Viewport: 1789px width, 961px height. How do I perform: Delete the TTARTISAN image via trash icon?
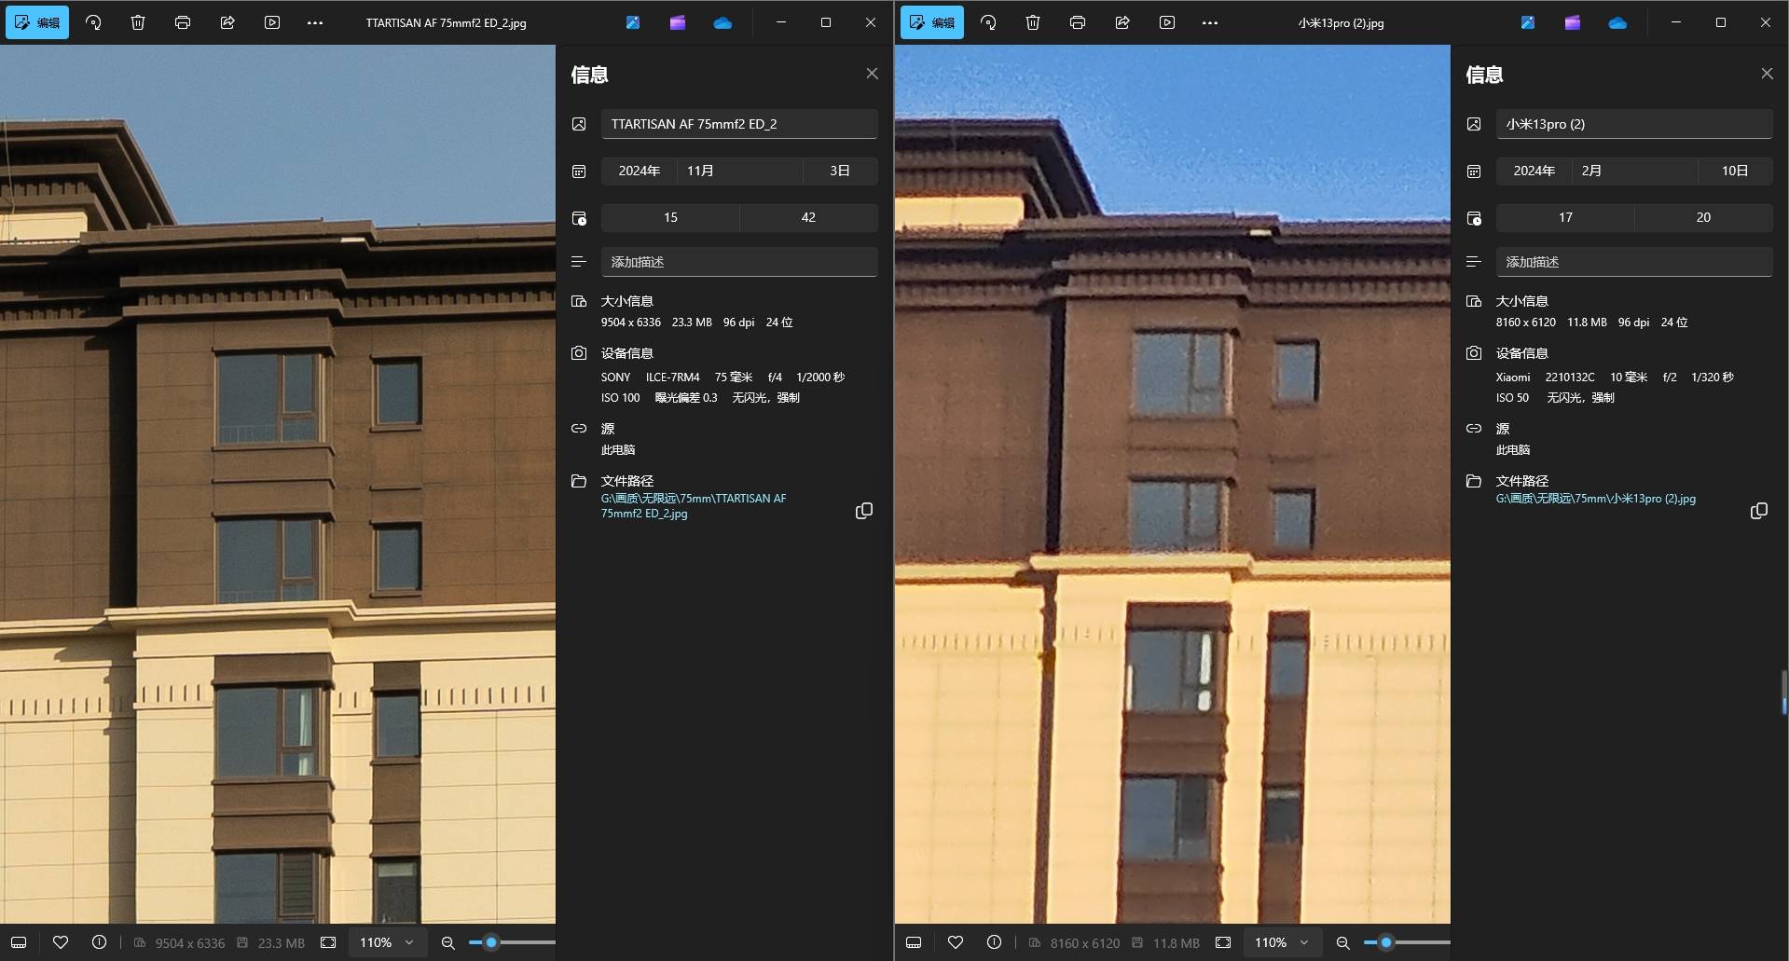click(x=138, y=22)
